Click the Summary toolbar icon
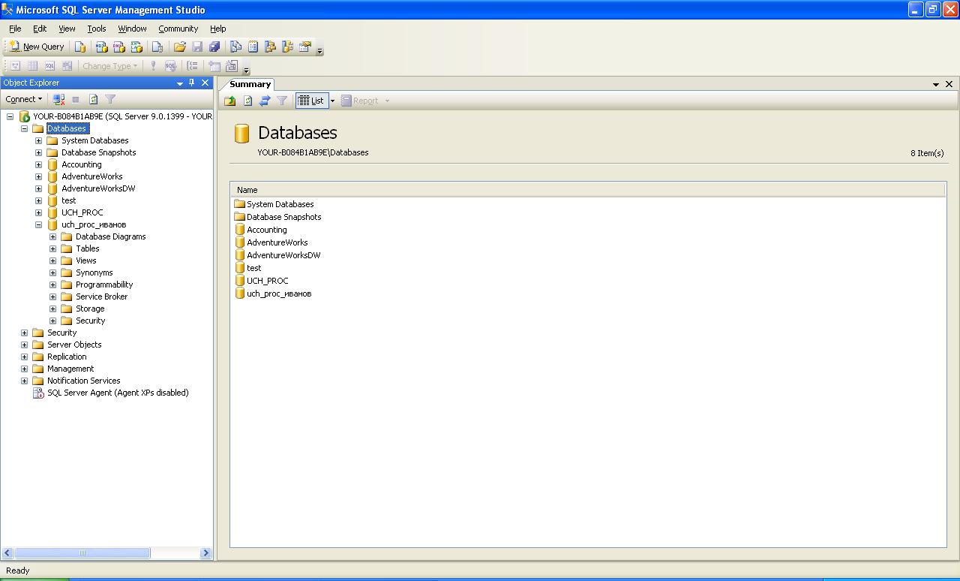Viewport: 960px width, 581px height. pyautogui.click(x=253, y=47)
